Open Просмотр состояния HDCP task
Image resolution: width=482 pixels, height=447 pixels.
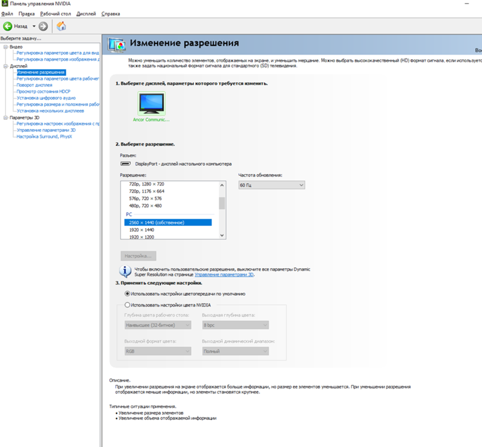tap(43, 92)
